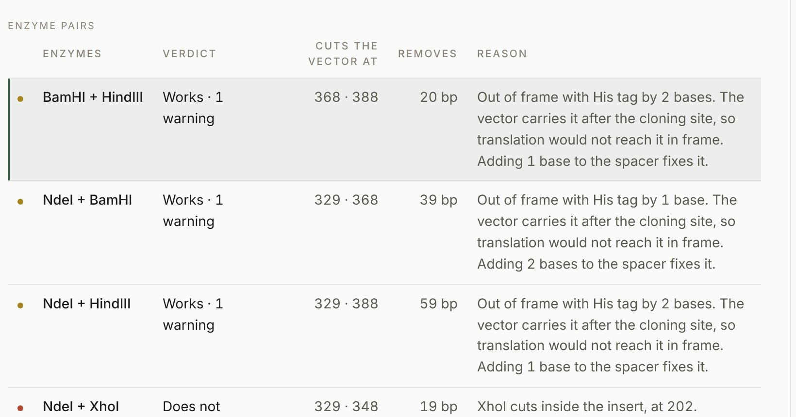Click the Removes column header
The image size is (796, 417).
click(428, 54)
